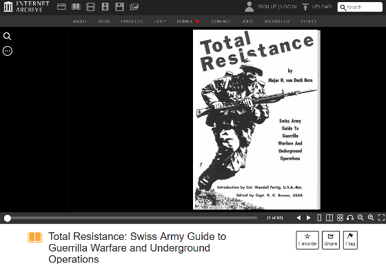386x264 pixels.
Task: Click the Total Resistance book cover page
Action: point(256,120)
